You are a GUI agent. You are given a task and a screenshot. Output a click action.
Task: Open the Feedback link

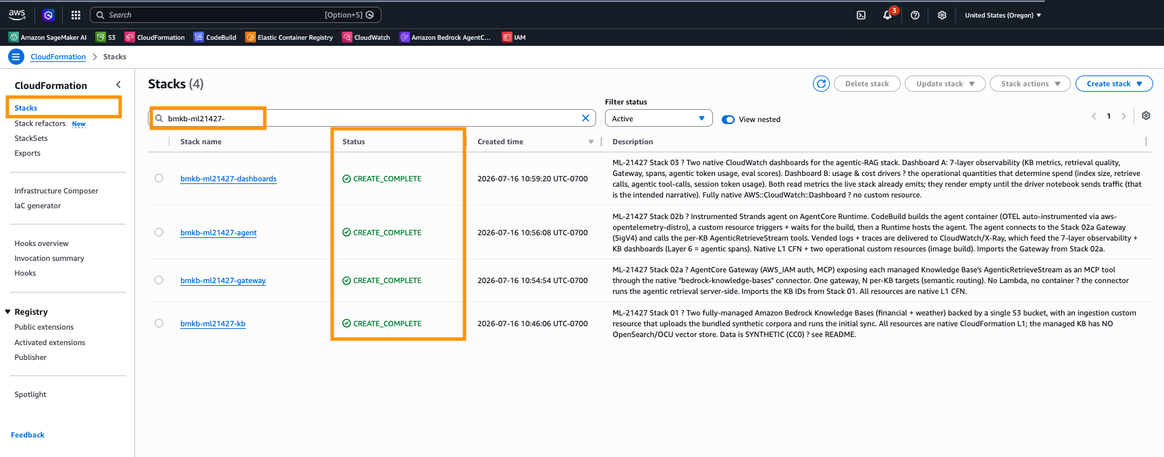[28, 435]
